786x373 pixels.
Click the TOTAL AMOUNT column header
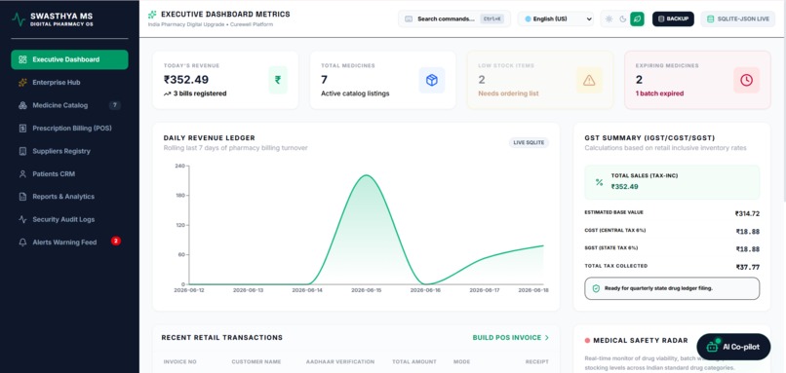tap(414, 362)
